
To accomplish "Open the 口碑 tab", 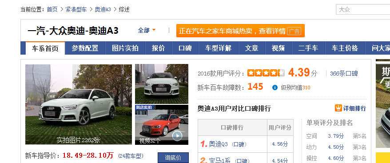I will click(x=185, y=48).
